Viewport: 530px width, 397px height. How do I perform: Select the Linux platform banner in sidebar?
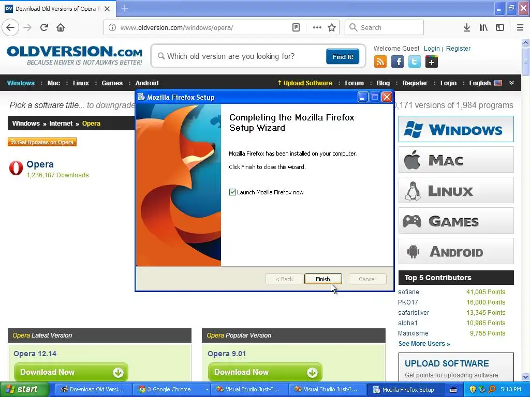point(456,190)
